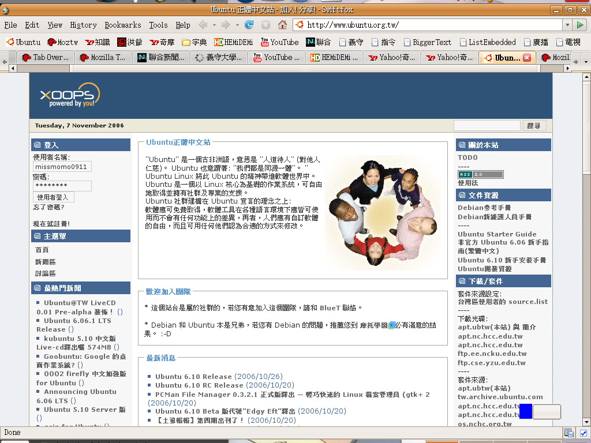Go to the Home page icon

[282, 25]
